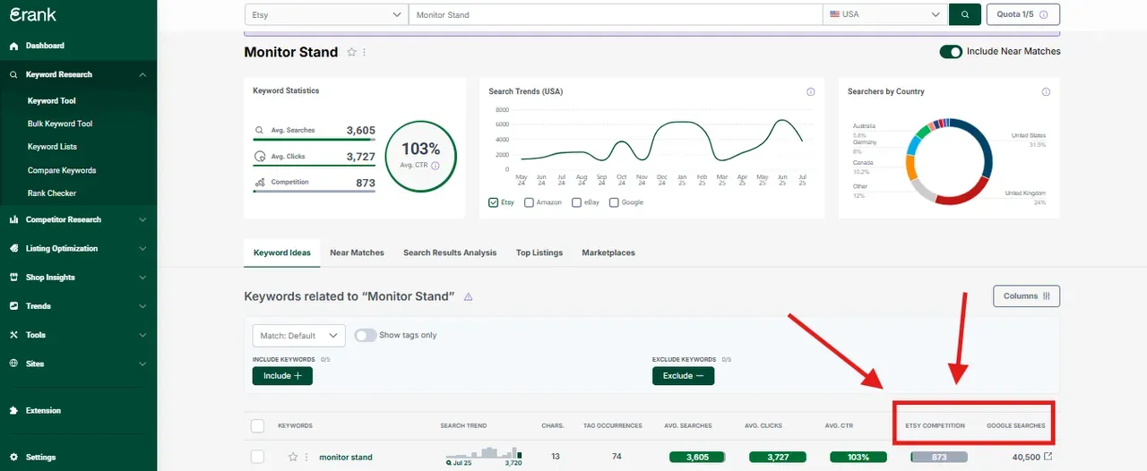1147x471 pixels.
Task: Open the Etsy marketplace dropdown
Action: pos(326,14)
